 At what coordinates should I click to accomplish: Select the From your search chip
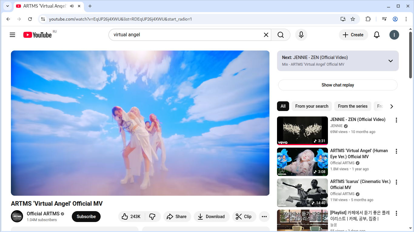click(x=312, y=106)
